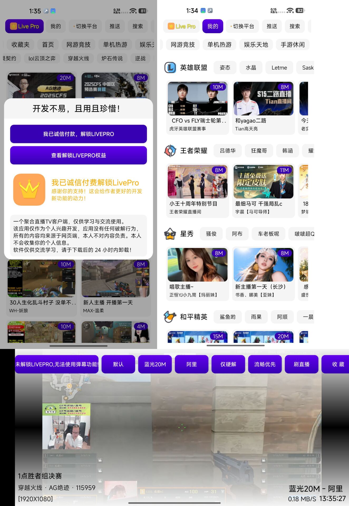Image resolution: width=349 pixels, height=506 pixels.
Task: Select streamer chip 鲨鱼哟
Action: point(228,317)
